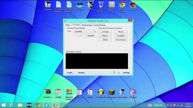This screenshot has width=193, height=108.
Task: Click the Uninstall button
Action: 91,36
